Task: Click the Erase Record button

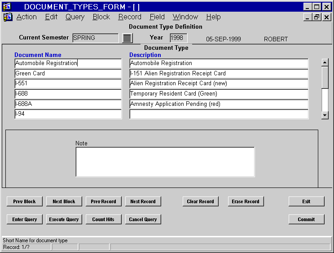Action: [x=246, y=201]
